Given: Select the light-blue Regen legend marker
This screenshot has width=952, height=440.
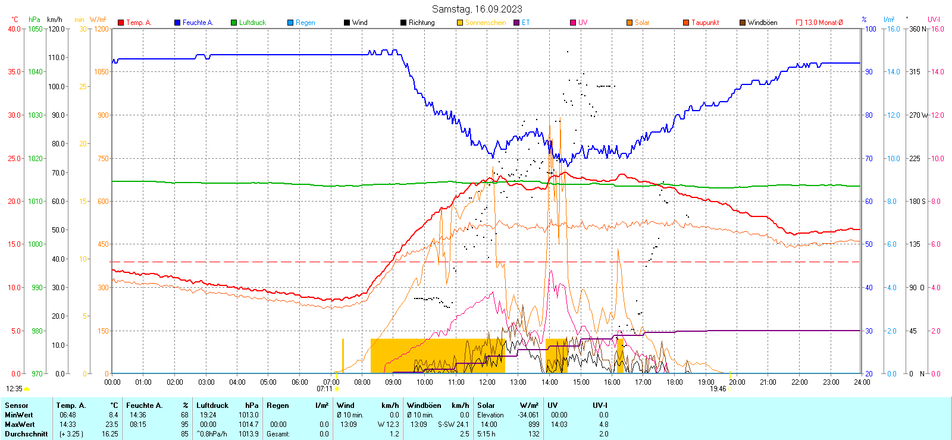Looking at the screenshot, I should (x=290, y=23).
